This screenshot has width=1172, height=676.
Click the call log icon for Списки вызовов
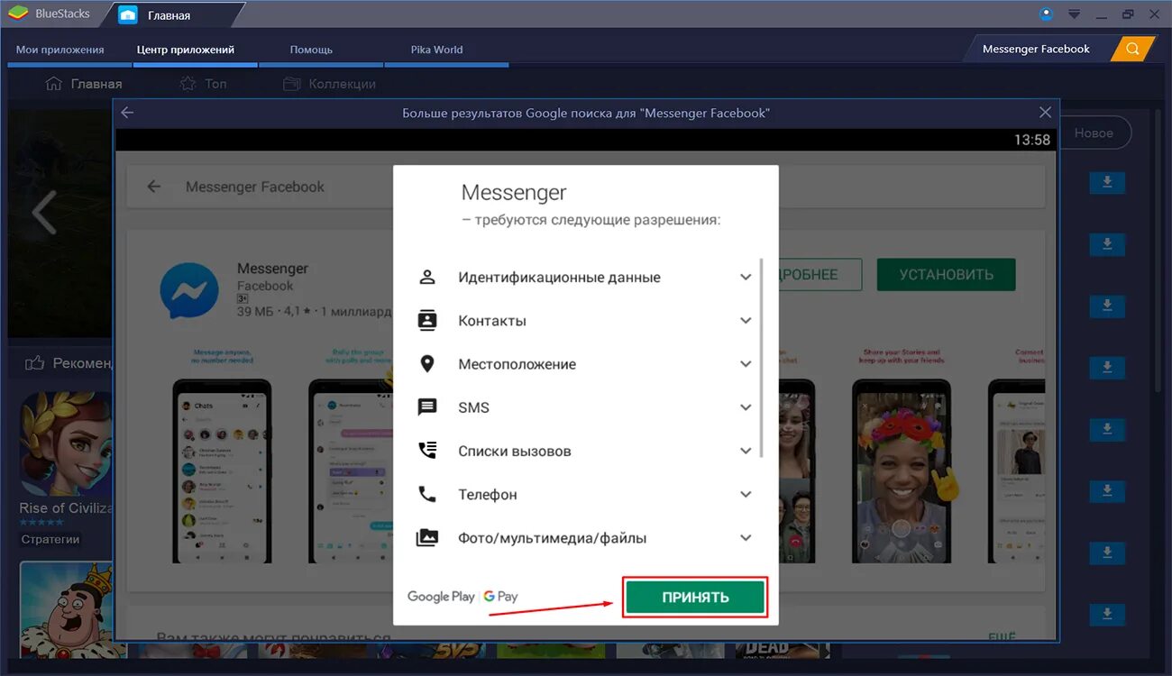427,451
